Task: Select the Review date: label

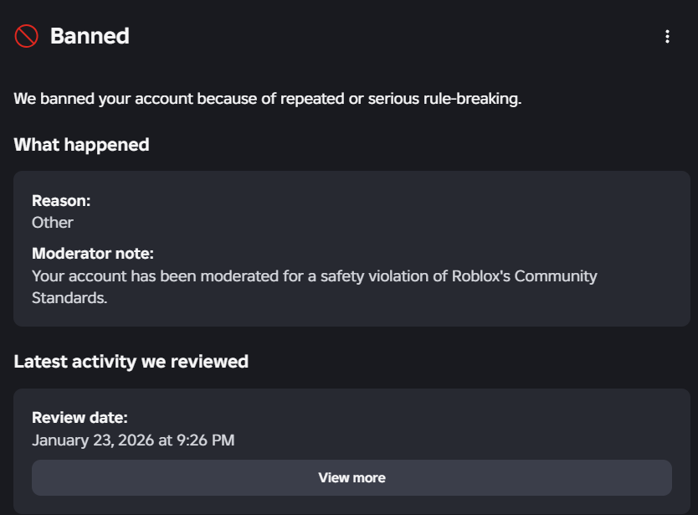Action: [x=80, y=418]
